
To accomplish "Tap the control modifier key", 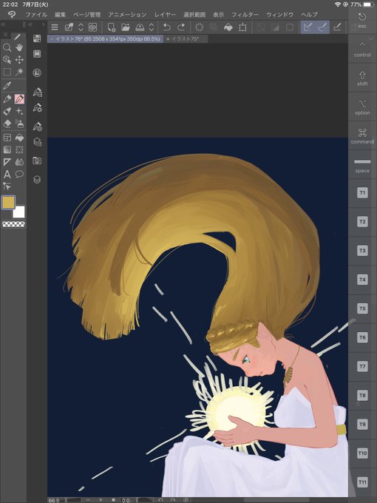I will click(362, 49).
